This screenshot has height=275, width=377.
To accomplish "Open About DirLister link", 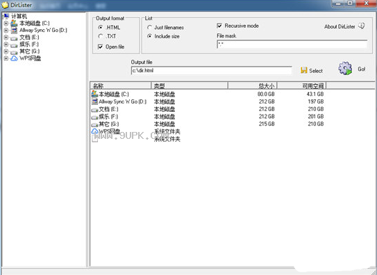I will coord(340,26).
